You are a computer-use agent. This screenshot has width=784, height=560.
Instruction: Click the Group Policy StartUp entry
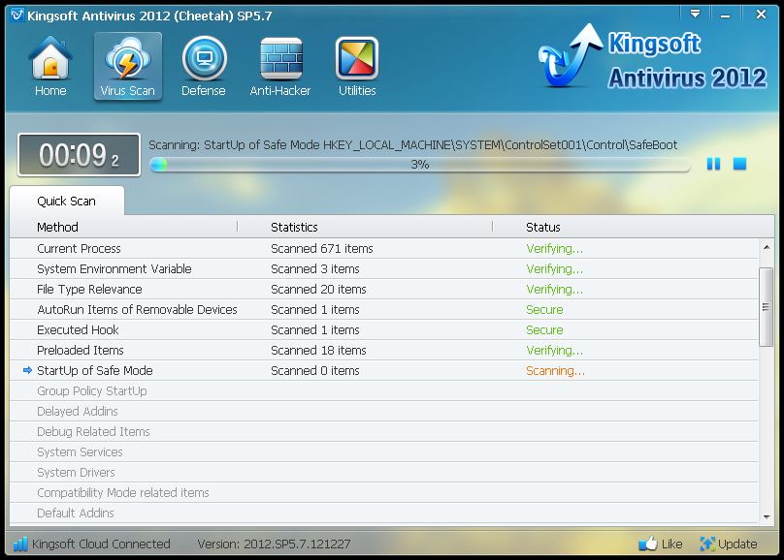coord(92,391)
